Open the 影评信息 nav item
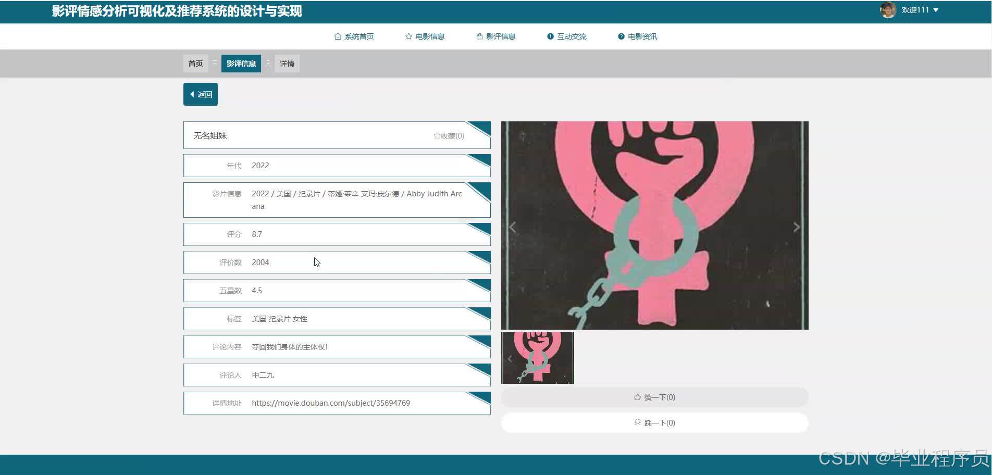This screenshot has width=992, height=475. tap(496, 36)
